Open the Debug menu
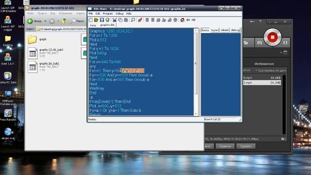Image resolution: width=311 pixels, height=175 pixels. 120,14
